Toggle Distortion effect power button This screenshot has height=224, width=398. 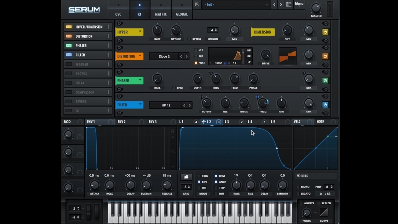click(325, 56)
